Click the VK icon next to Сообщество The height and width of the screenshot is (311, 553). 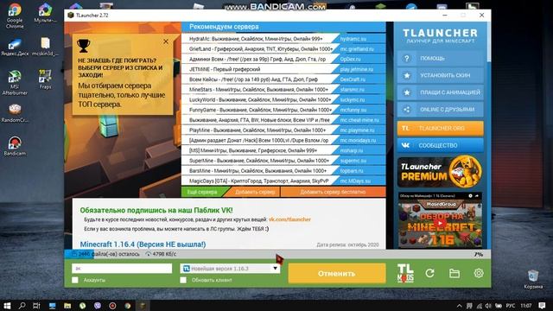tap(405, 145)
